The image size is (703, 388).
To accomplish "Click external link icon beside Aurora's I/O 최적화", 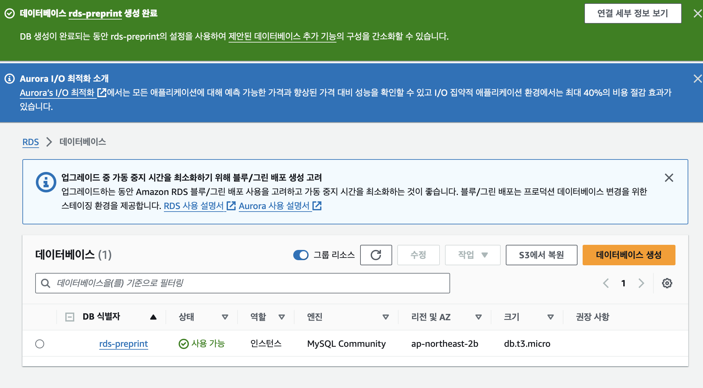I will 102,93.
